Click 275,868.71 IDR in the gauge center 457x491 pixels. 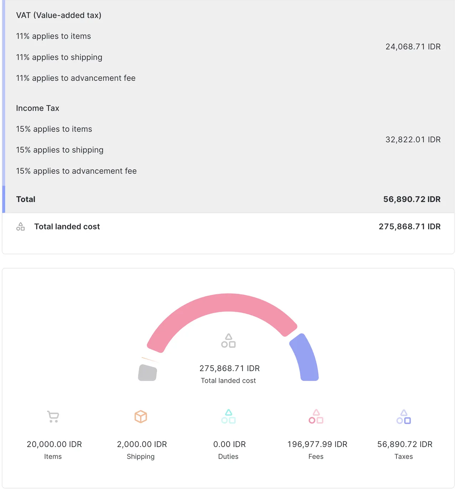point(229,368)
